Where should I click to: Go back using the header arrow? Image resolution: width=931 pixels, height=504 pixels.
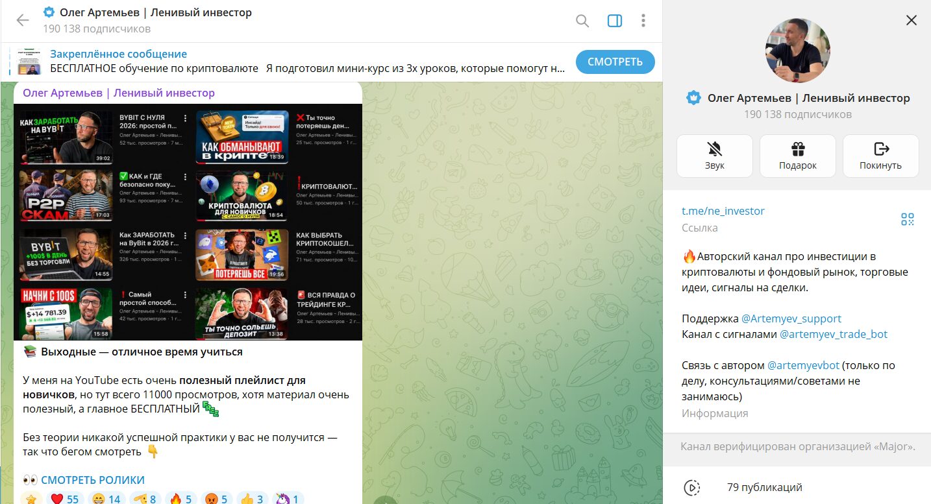(x=23, y=21)
